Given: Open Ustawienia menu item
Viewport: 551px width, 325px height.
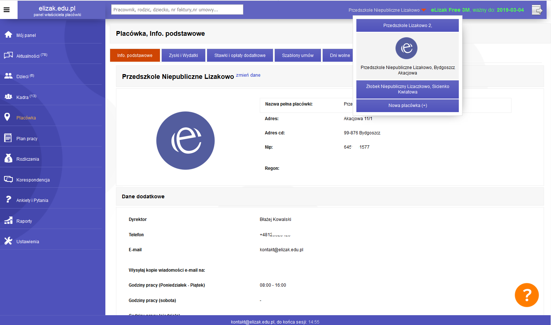Looking at the screenshot, I should tap(28, 242).
